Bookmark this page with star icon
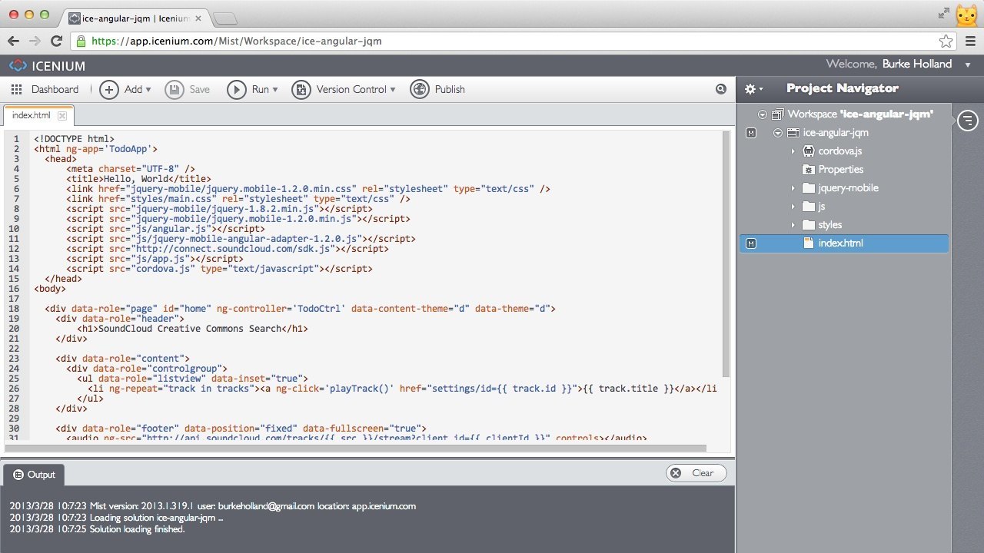 tap(946, 41)
